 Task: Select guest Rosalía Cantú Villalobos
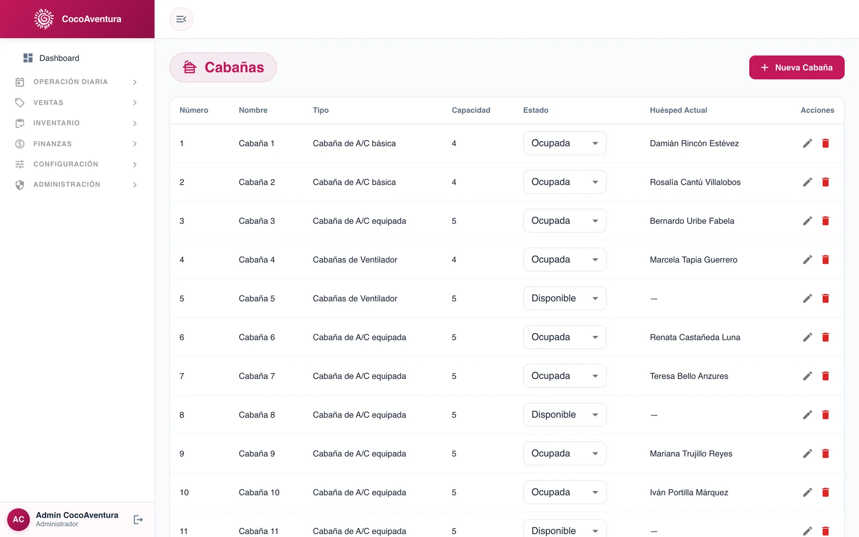coord(695,182)
